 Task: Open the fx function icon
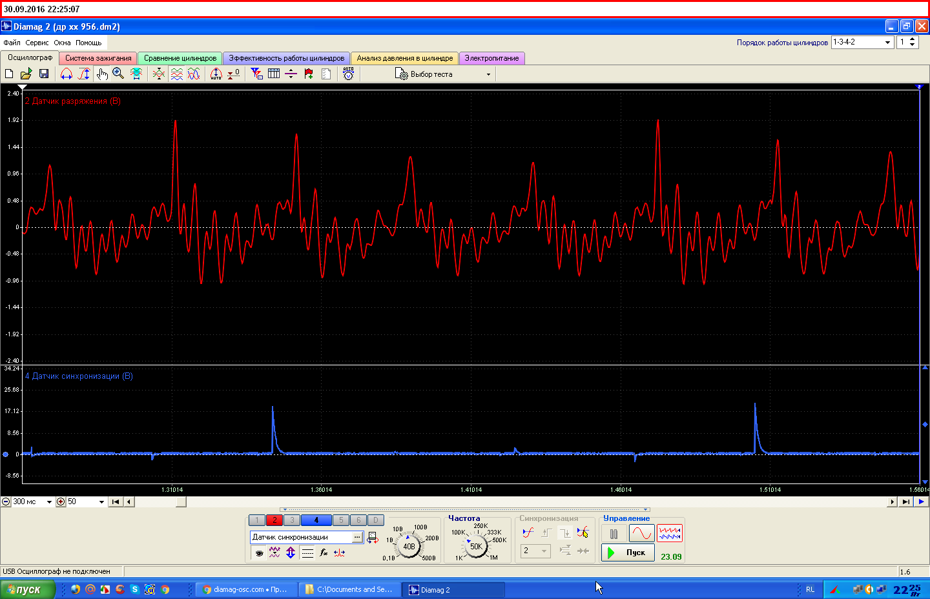324,553
